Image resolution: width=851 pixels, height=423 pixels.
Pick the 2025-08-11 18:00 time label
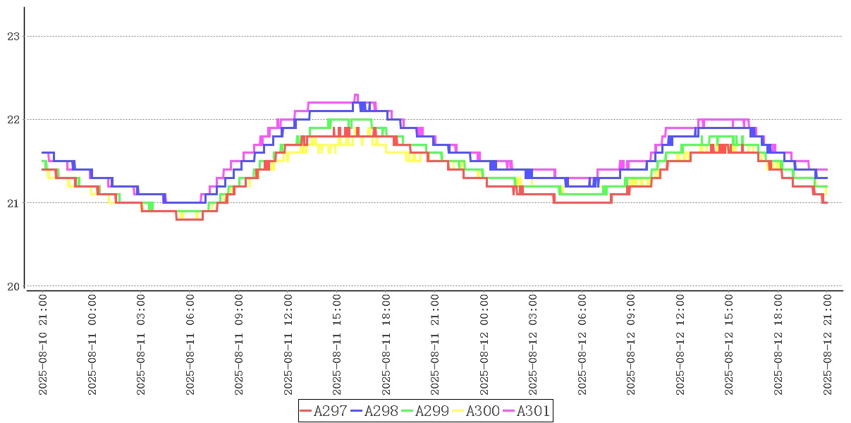[x=386, y=345]
